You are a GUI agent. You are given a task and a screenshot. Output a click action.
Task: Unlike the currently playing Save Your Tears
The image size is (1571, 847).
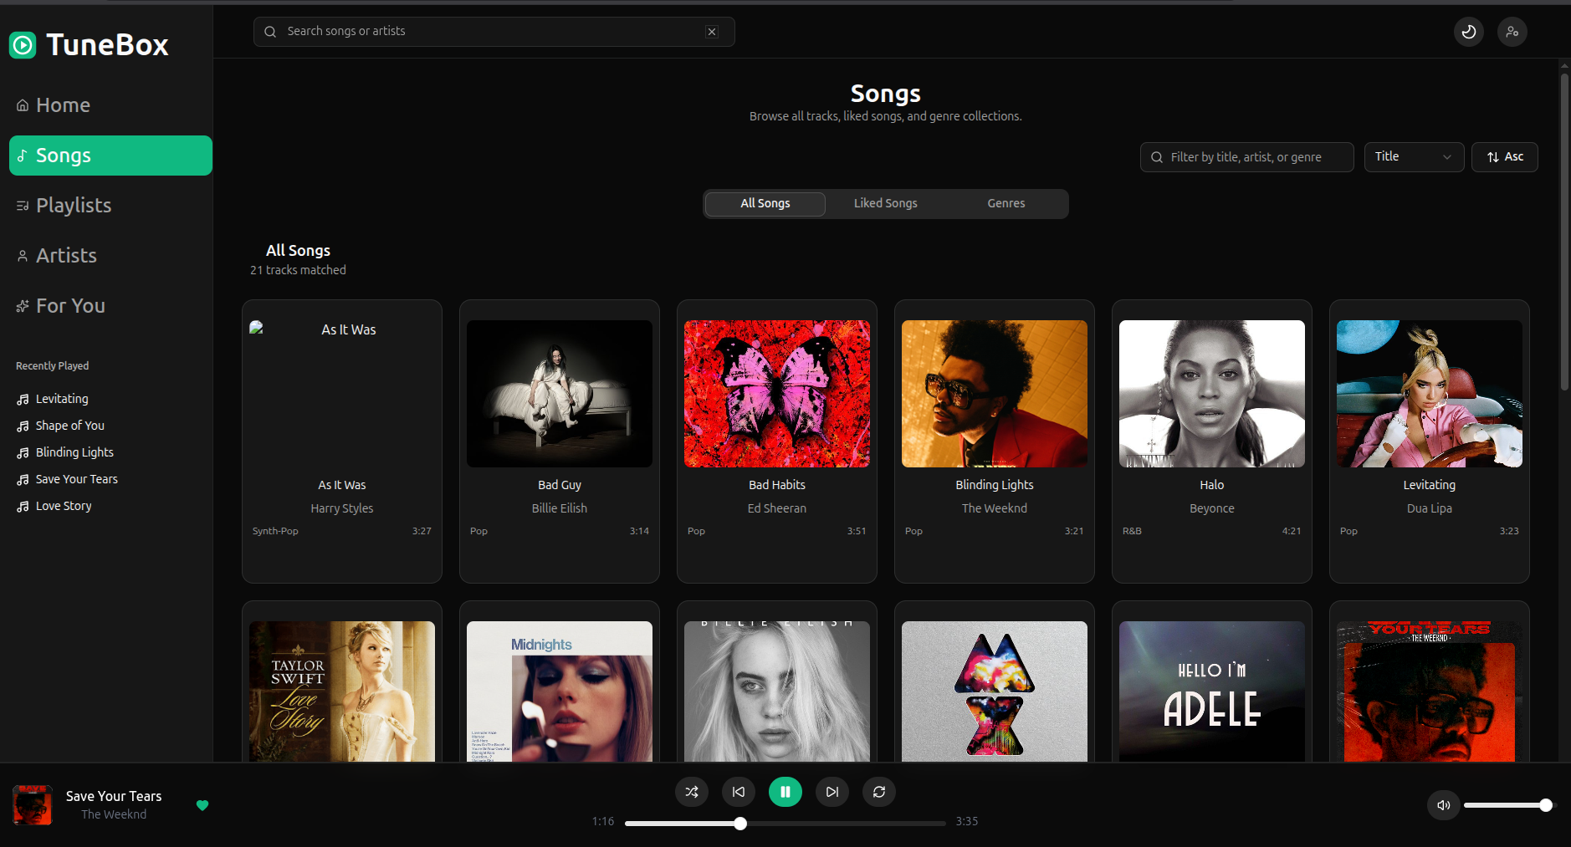(202, 805)
